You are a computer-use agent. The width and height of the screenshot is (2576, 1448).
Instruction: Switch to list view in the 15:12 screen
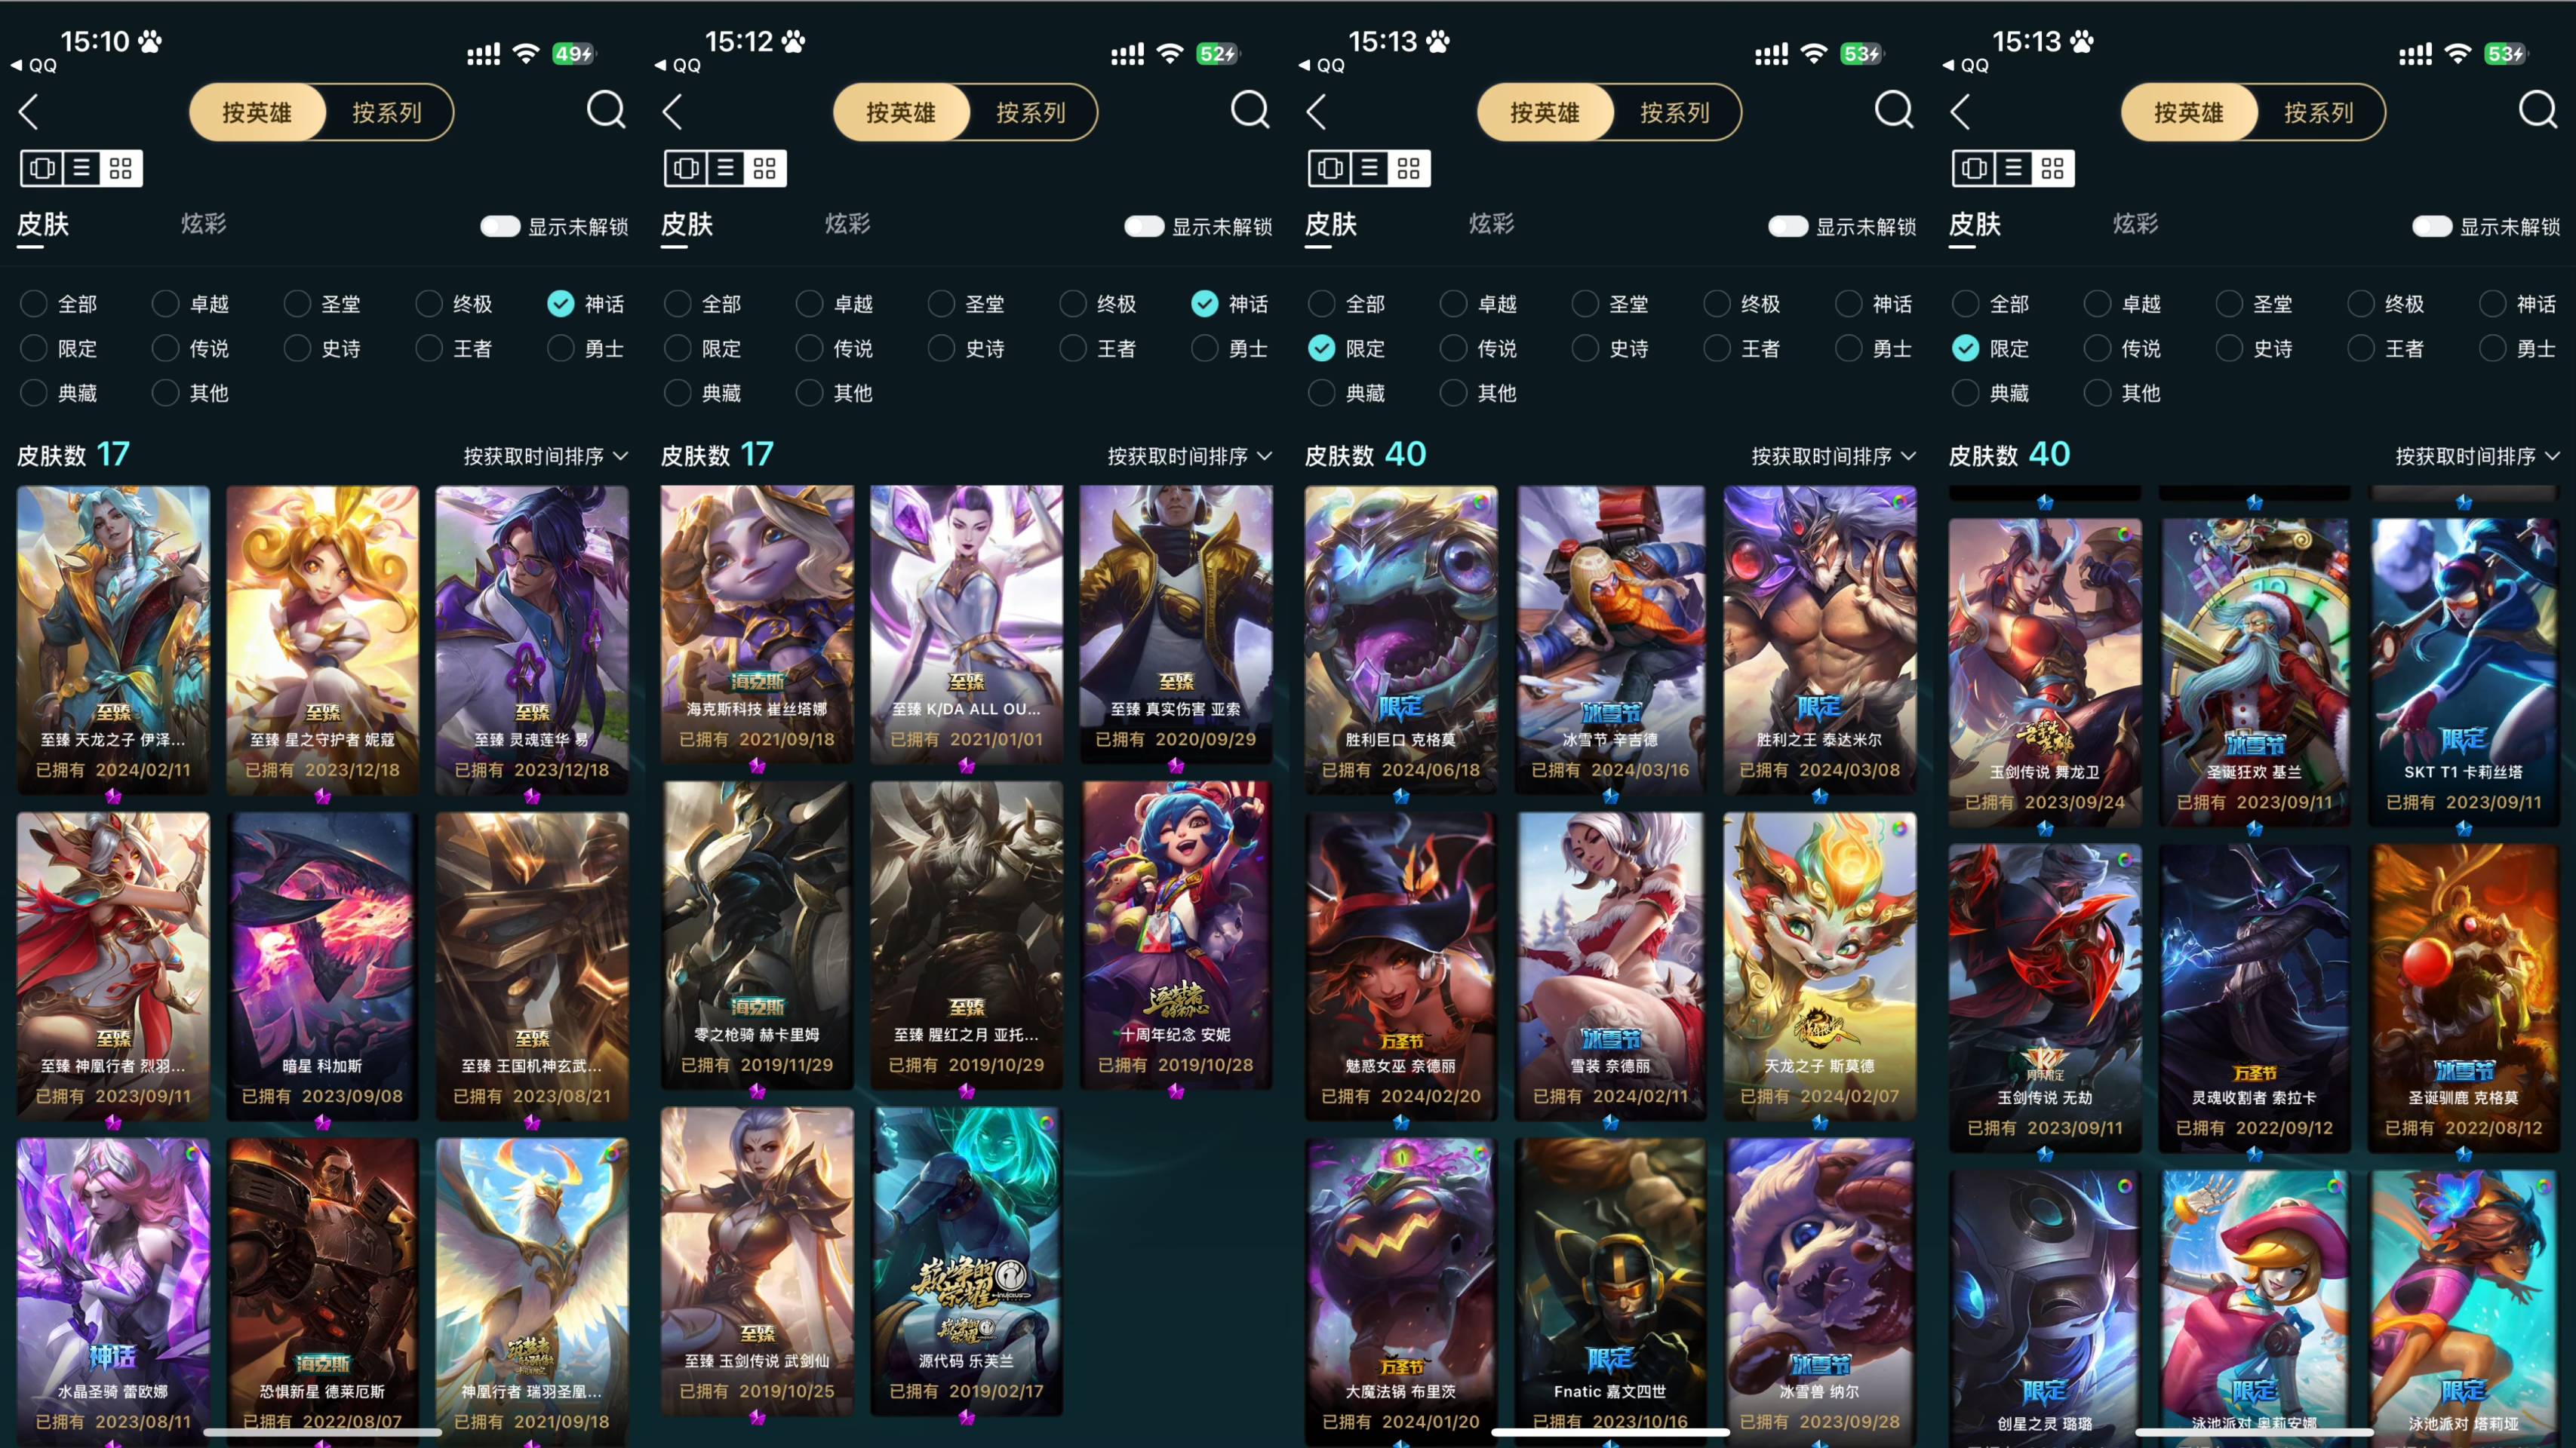coord(726,168)
